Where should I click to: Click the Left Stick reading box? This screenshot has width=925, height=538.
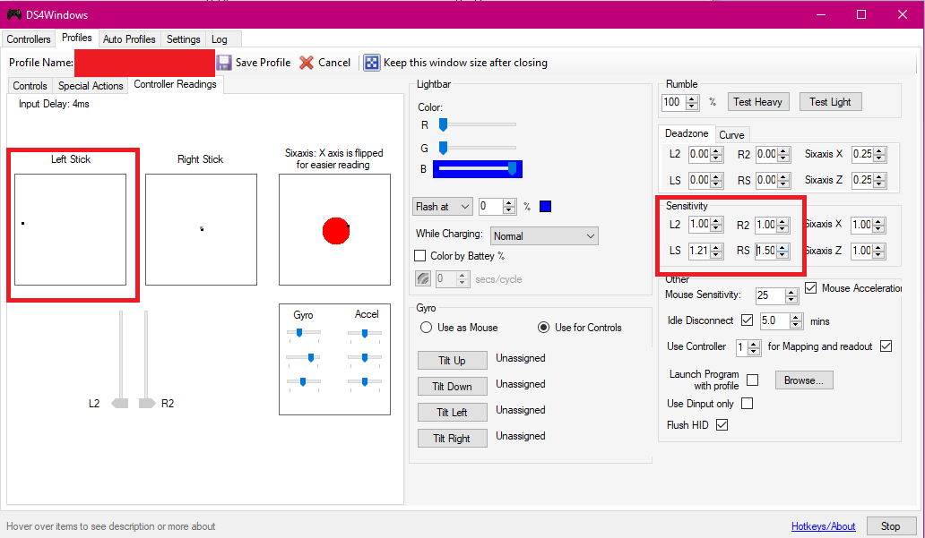pyautogui.click(x=70, y=229)
